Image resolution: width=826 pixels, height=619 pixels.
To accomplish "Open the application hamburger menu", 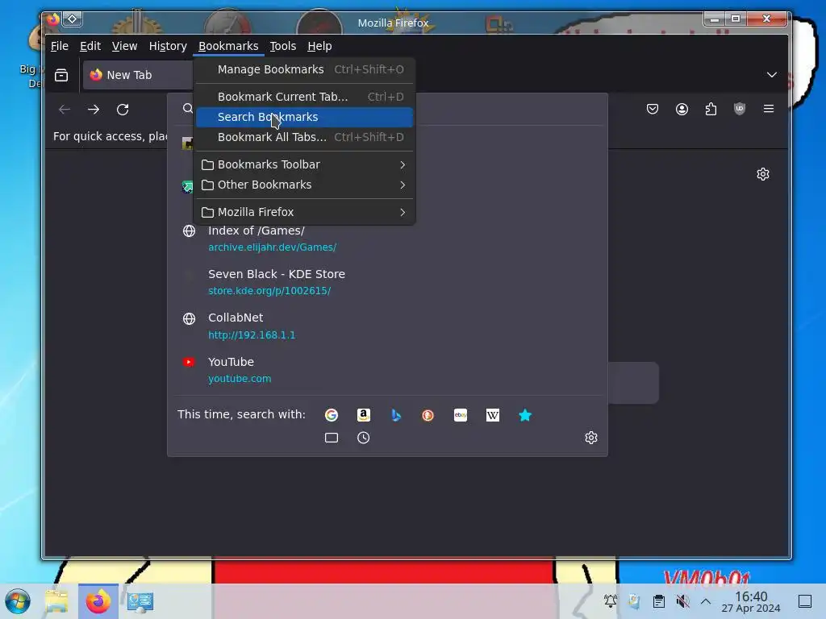I will click(769, 109).
